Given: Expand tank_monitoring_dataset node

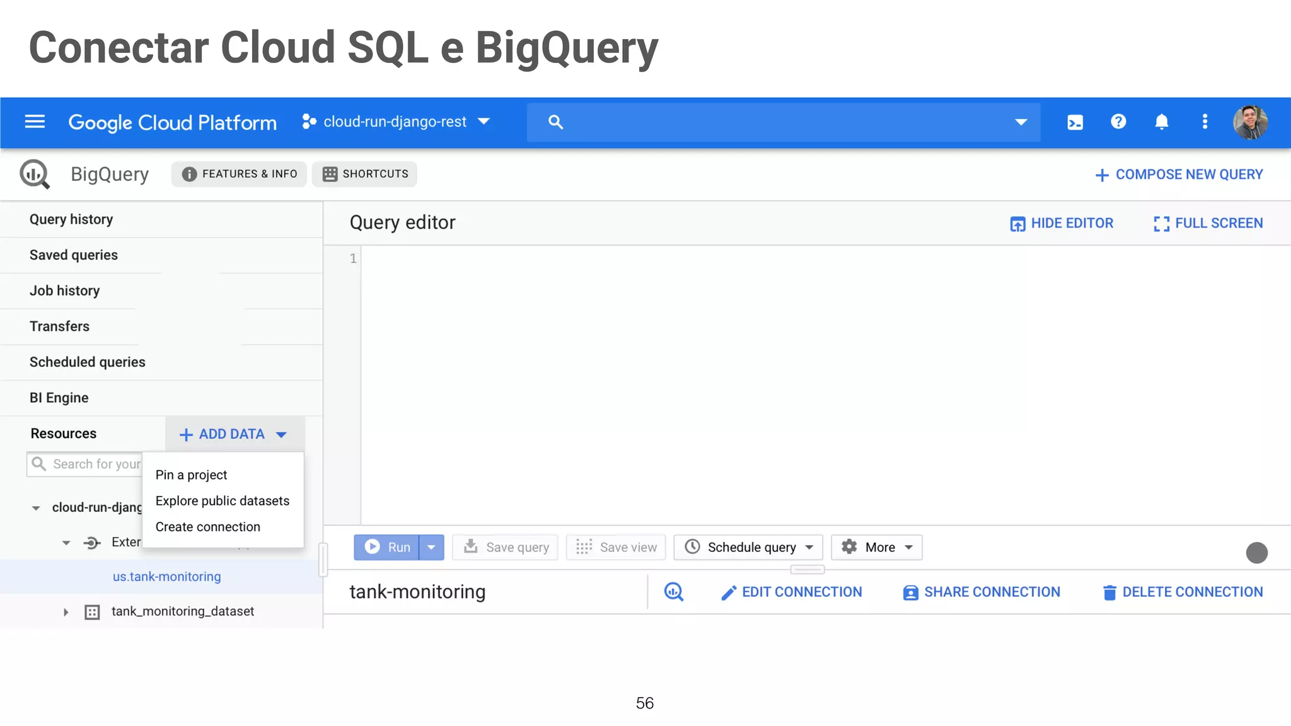Looking at the screenshot, I should pyautogui.click(x=66, y=612).
